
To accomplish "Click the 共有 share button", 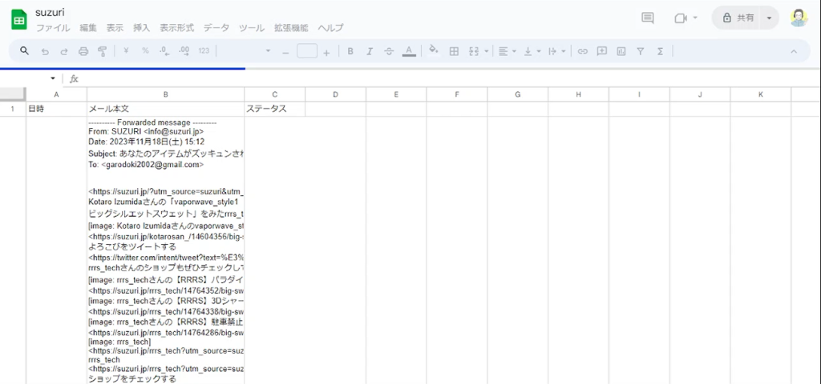I will 738,18.
